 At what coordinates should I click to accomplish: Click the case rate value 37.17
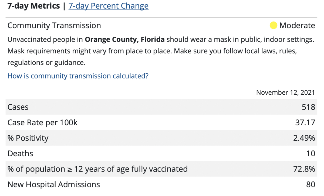coord(305,123)
